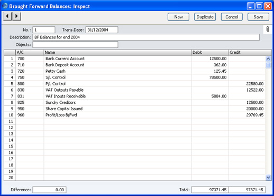Click the A/C column header
This screenshot has height=196, width=274.
(x=30, y=52)
